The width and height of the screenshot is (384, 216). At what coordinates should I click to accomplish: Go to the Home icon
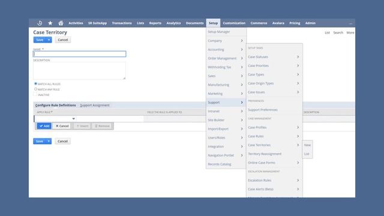coord(61,23)
